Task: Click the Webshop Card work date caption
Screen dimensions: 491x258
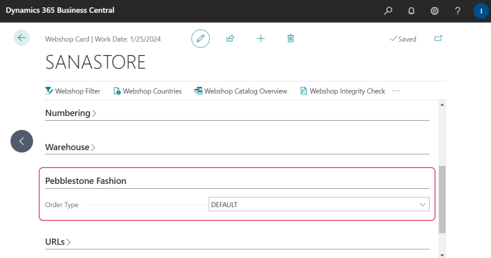Action: click(102, 39)
